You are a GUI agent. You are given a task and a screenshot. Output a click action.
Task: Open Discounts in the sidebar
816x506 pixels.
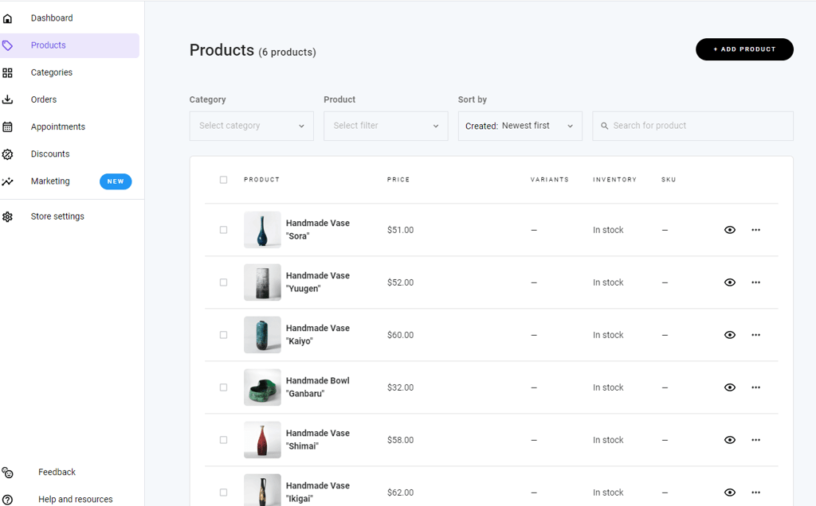[50, 154]
